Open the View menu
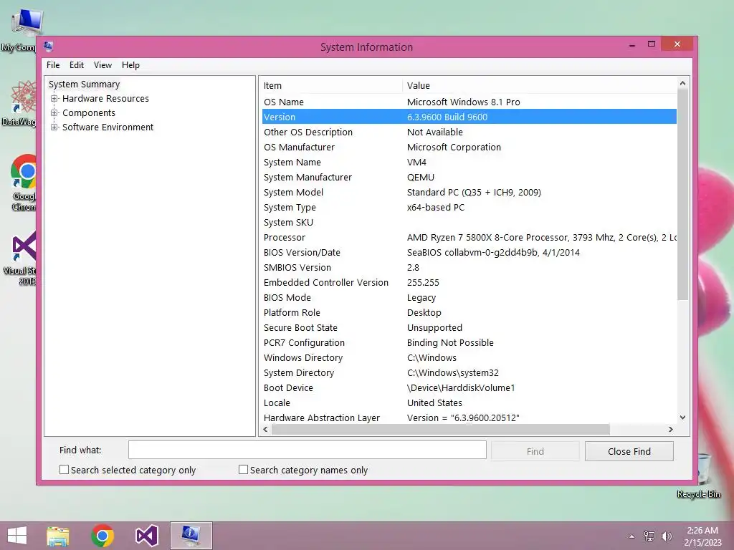 103,65
